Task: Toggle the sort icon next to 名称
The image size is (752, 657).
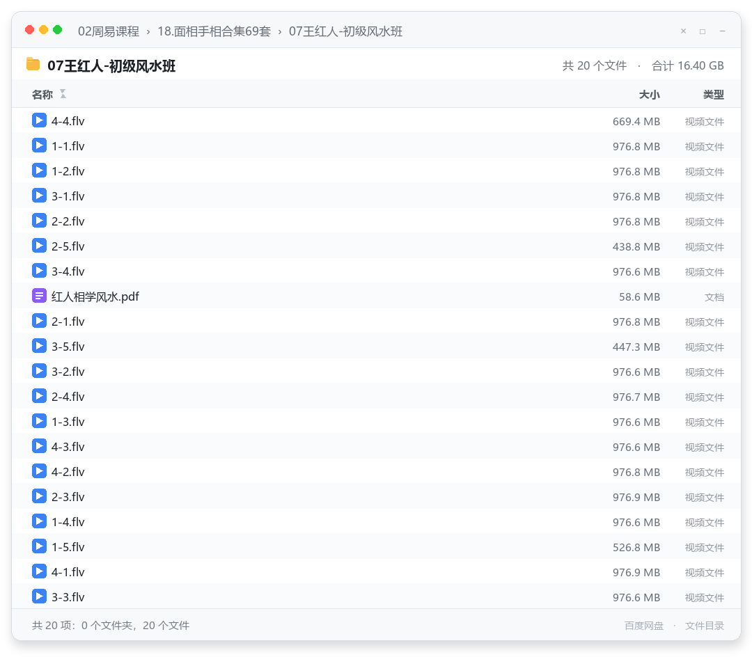Action: (x=63, y=94)
